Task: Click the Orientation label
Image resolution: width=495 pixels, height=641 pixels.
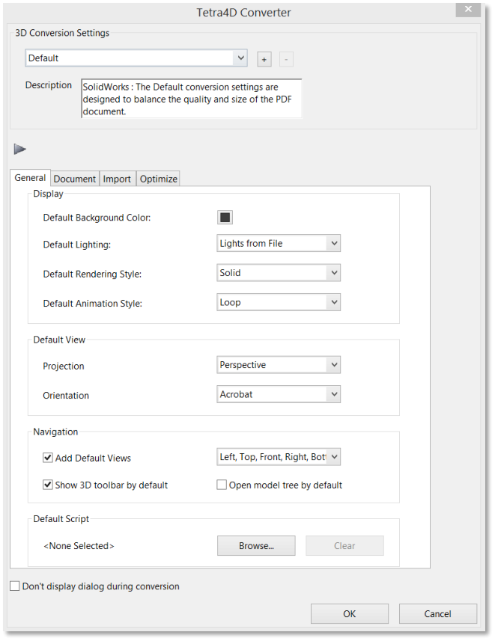Action: click(66, 396)
